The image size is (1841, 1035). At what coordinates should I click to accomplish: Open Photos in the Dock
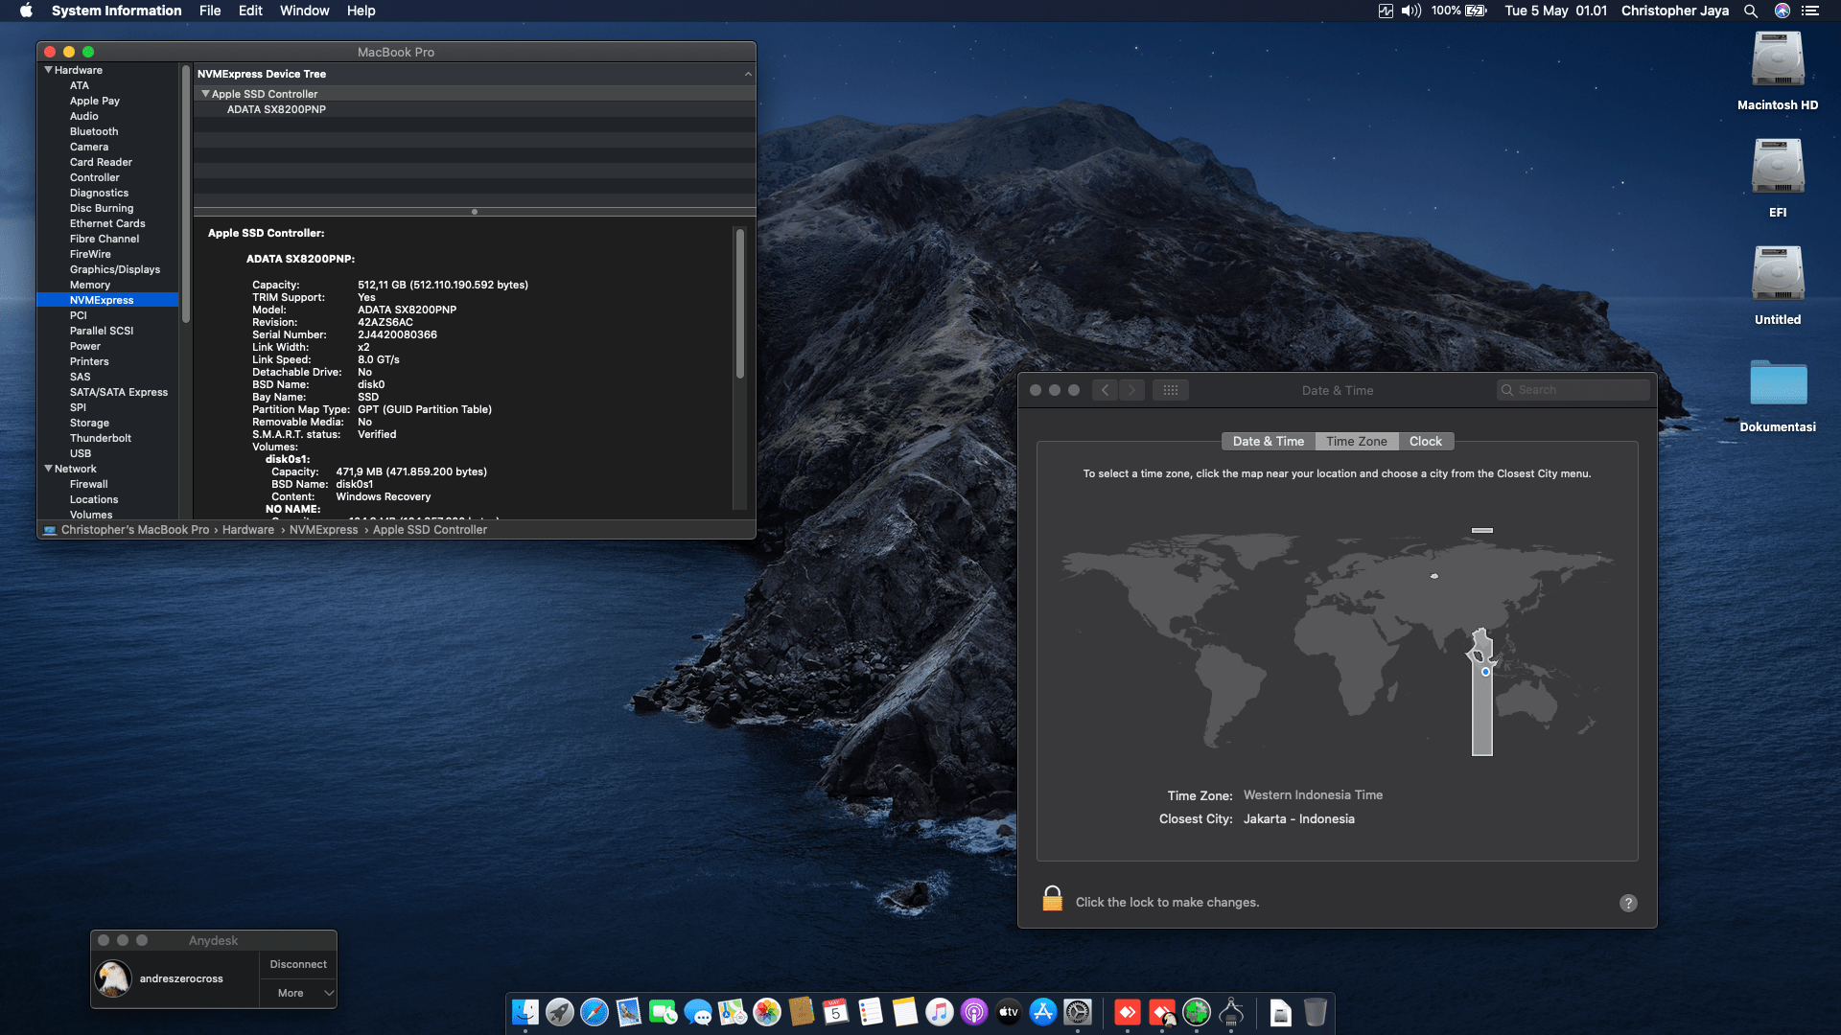click(767, 1012)
